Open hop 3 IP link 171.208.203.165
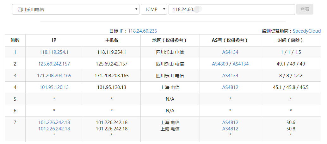Image resolution: width=327 pixels, height=144 pixels. 54,76
